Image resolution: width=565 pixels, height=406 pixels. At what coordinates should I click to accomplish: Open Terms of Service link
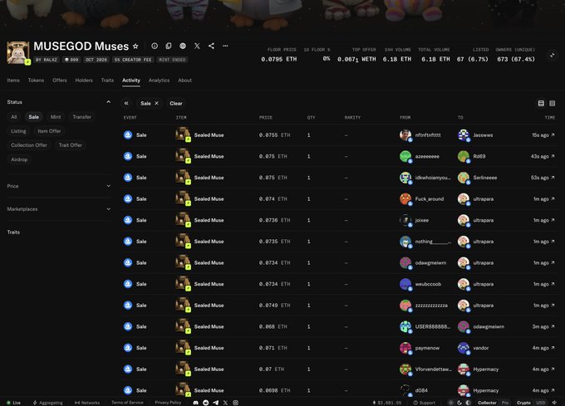click(x=127, y=403)
